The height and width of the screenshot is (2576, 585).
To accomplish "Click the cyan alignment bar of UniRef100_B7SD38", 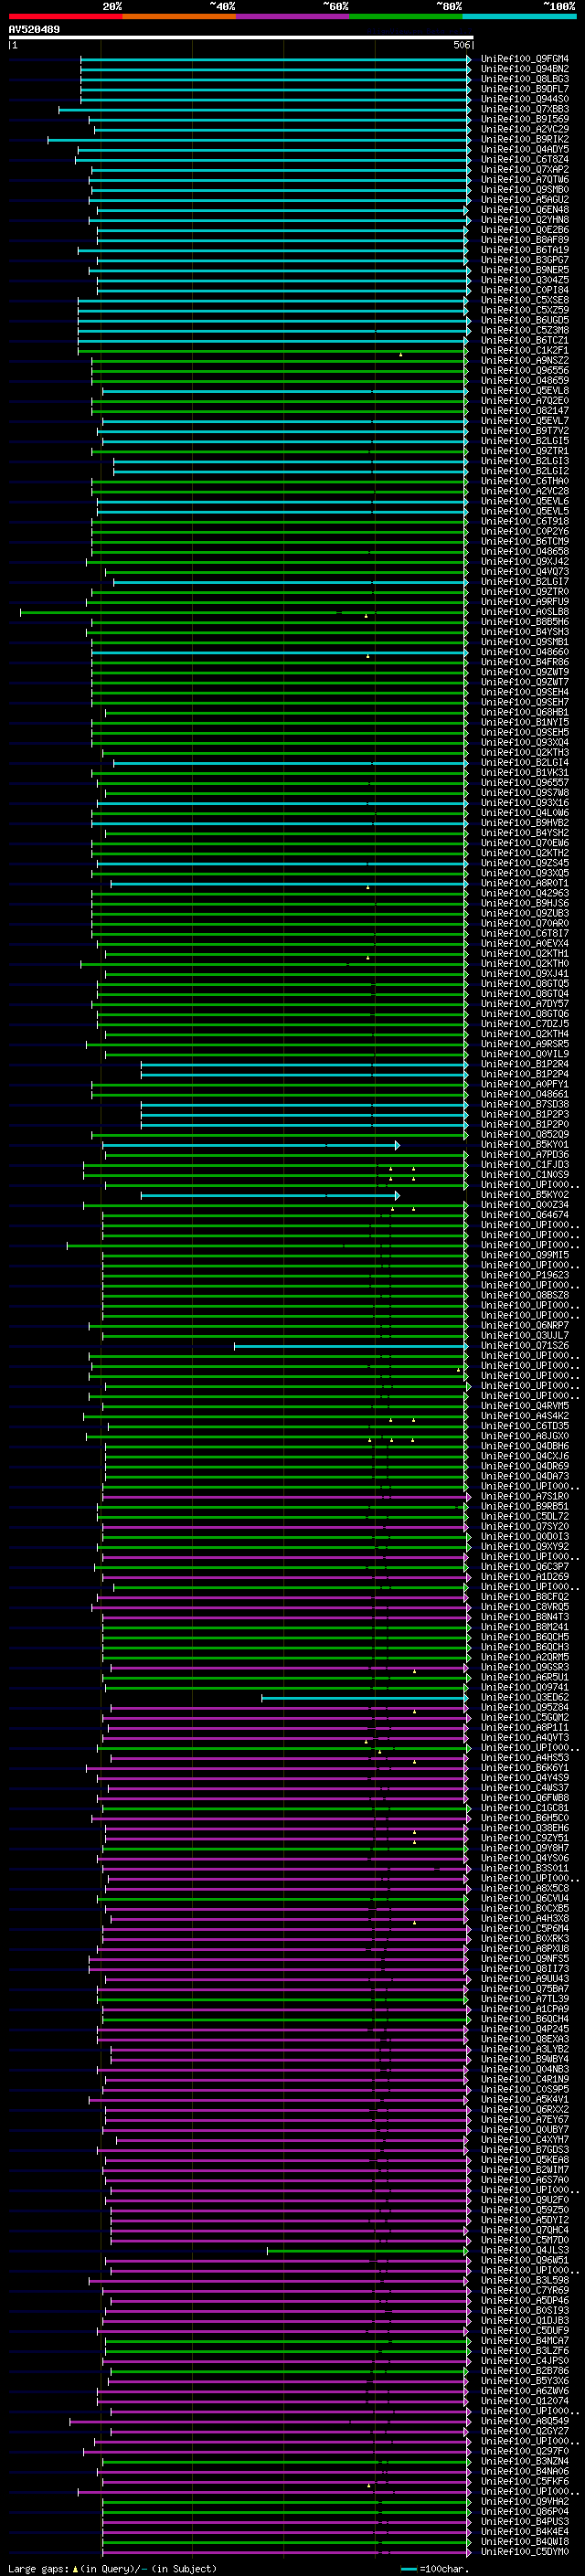I will pos(304,1105).
